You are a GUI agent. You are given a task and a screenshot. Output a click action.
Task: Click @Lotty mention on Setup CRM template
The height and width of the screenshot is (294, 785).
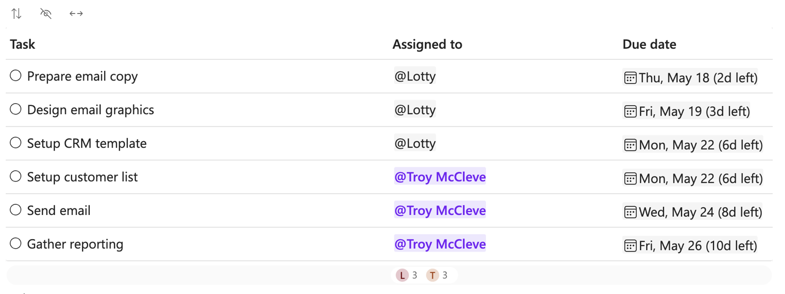pos(415,143)
